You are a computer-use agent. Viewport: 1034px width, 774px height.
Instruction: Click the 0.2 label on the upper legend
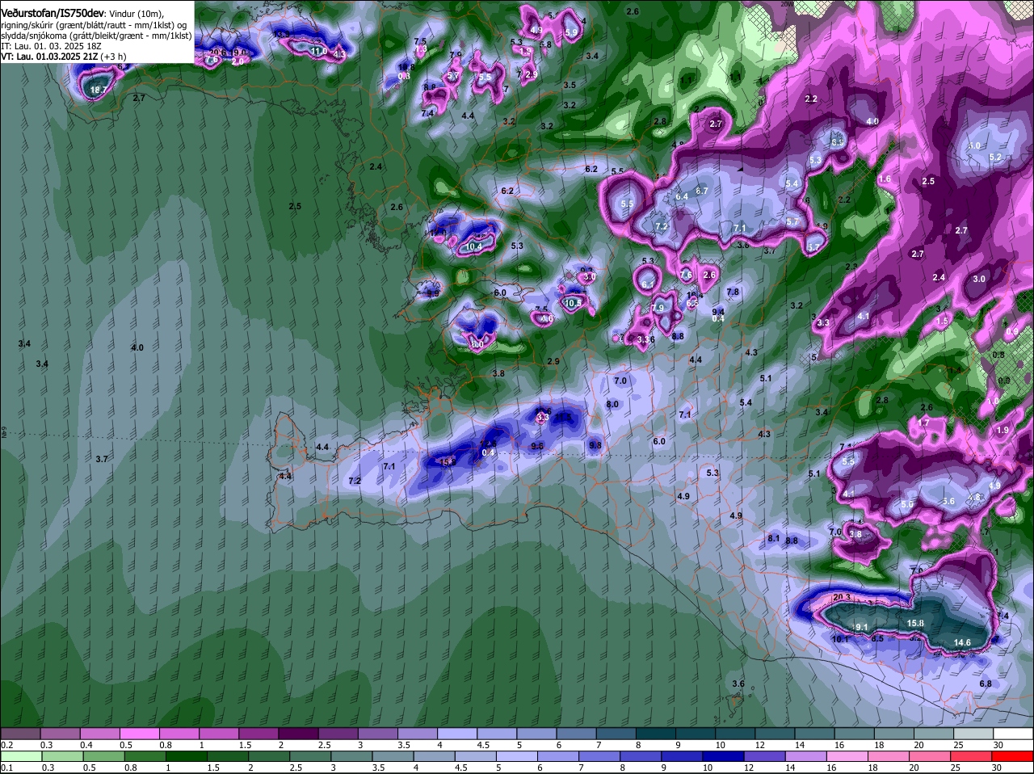point(6,745)
